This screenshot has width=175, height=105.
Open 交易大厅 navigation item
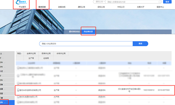[140, 7]
